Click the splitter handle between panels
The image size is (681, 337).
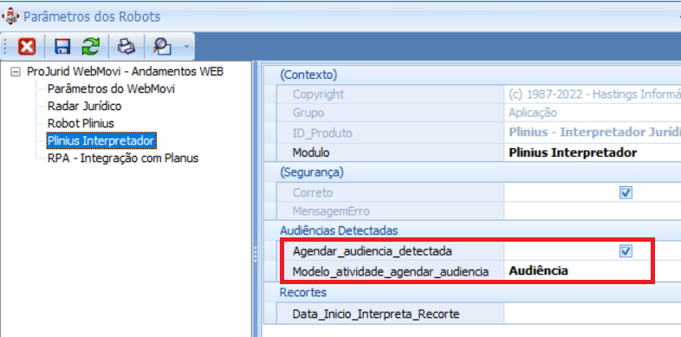[x=256, y=255]
